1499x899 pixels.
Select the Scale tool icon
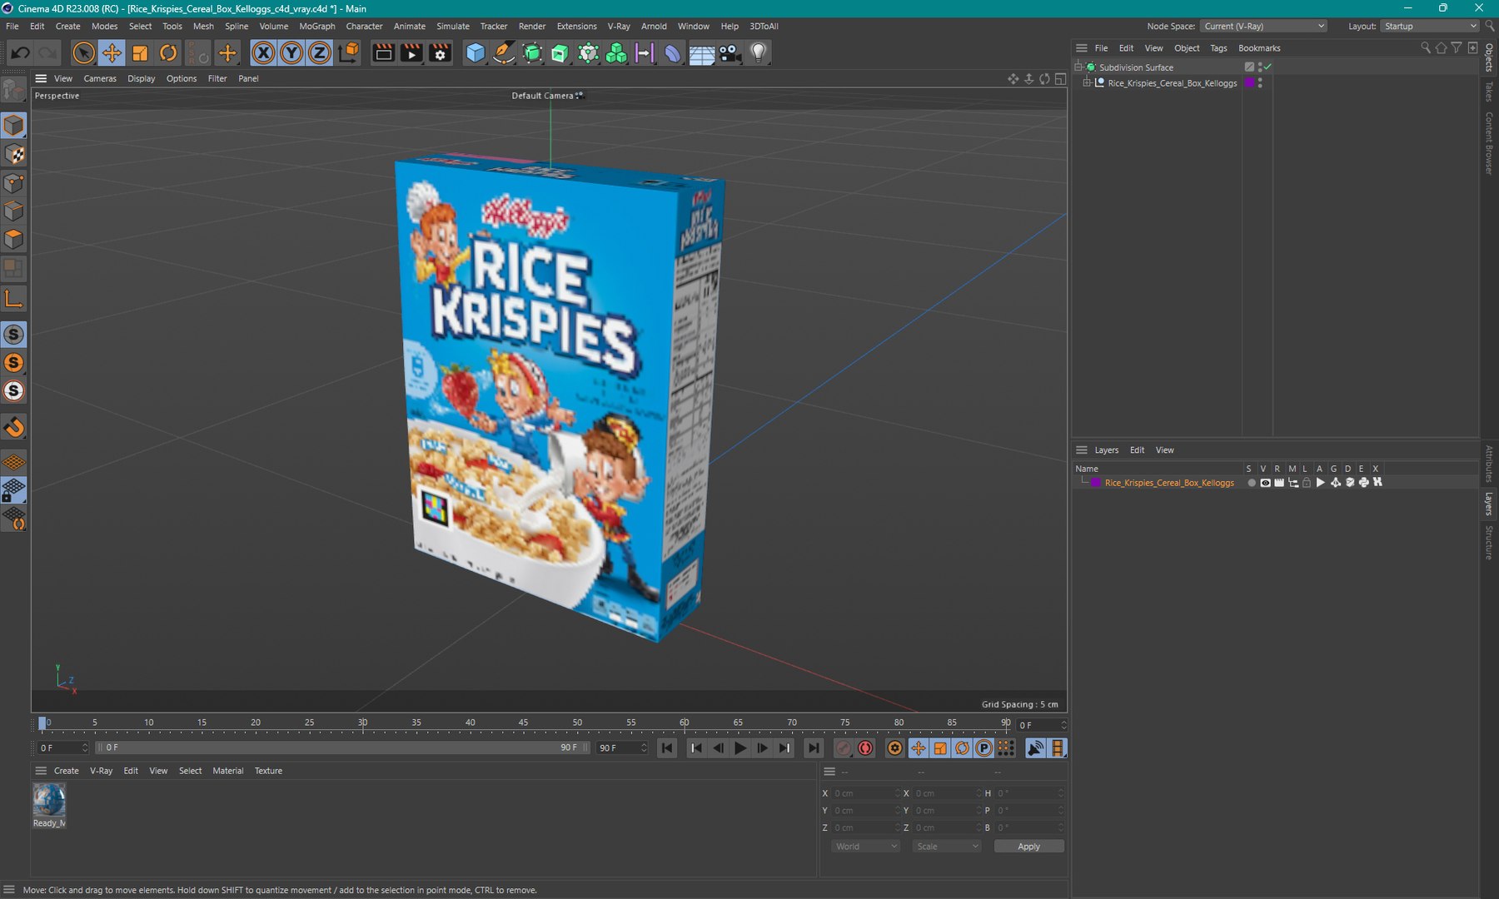click(140, 53)
